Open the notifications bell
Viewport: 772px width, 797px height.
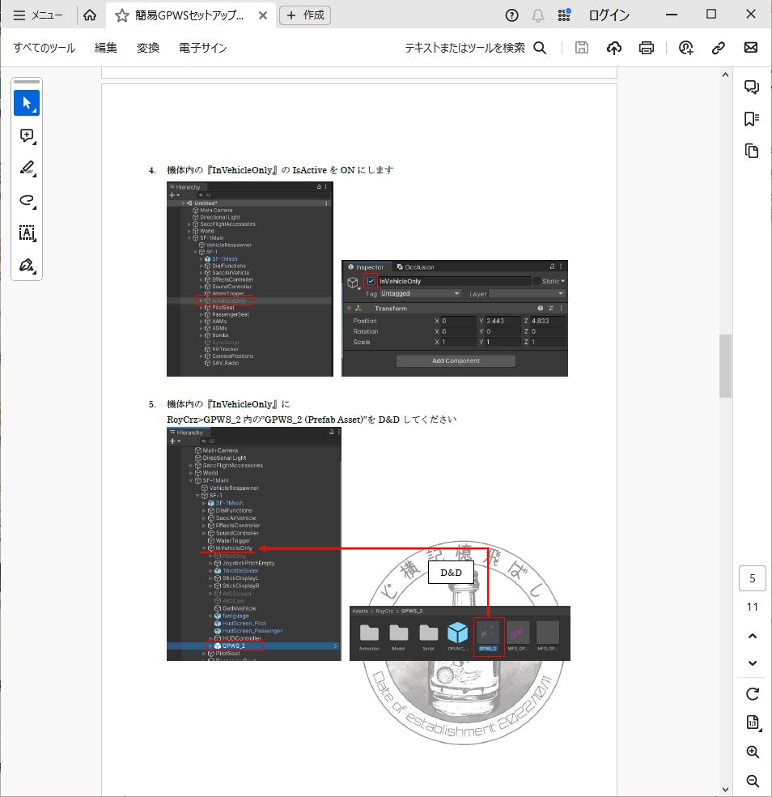[538, 15]
